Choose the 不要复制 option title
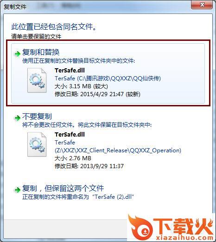Screen dimensions: 216x242 point(37,116)
